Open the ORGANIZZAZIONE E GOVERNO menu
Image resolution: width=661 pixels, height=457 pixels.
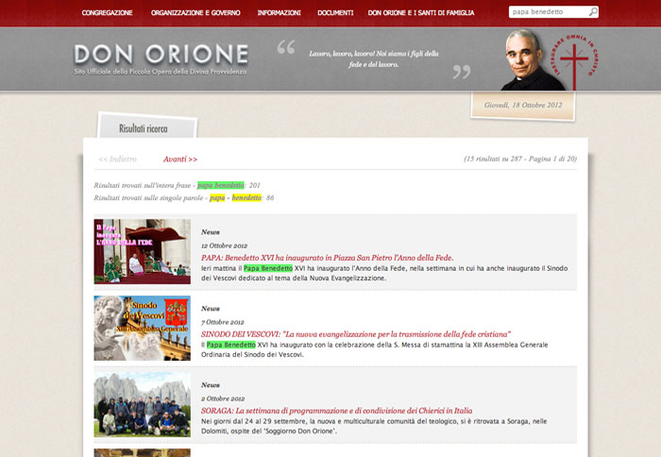195,12
